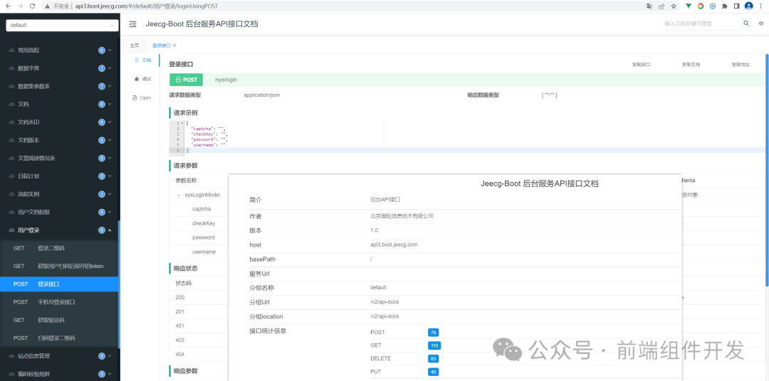Expand the 流程实例 group chevron
The image size is (769, 381).
point(110,194)
